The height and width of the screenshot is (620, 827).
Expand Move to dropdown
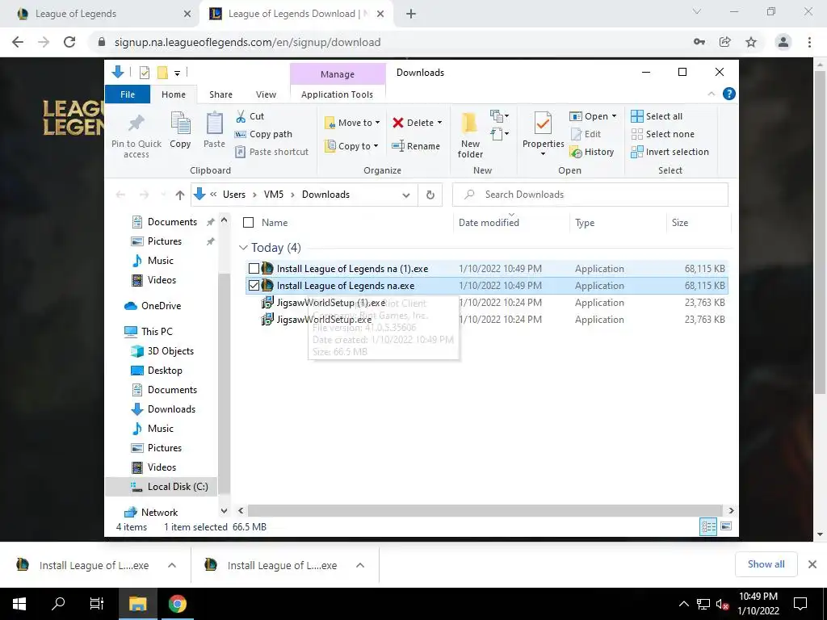coord(378,123)
